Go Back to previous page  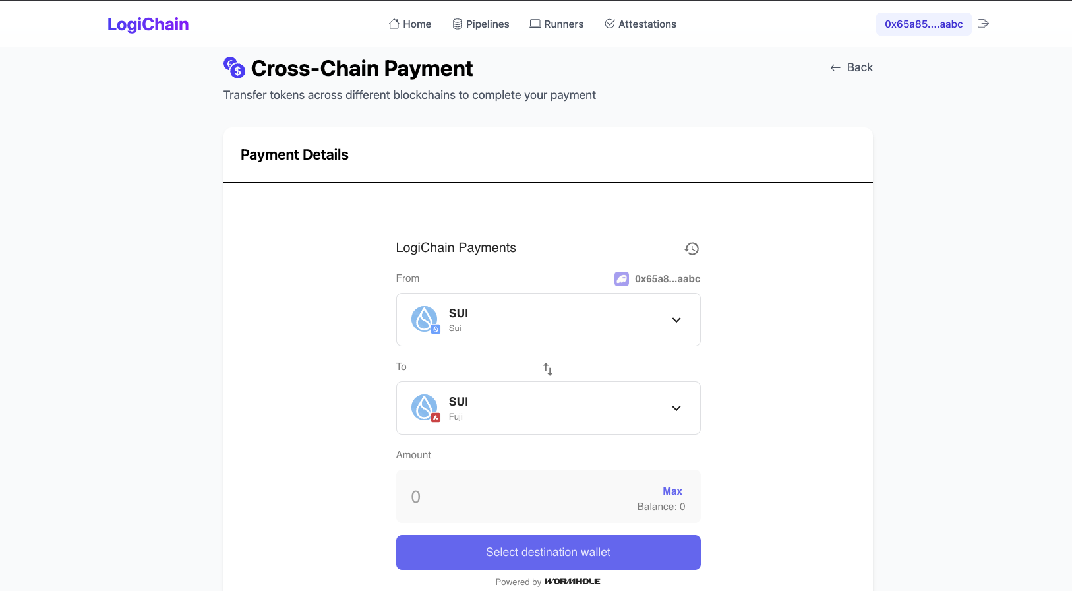[x=851, y=67]
